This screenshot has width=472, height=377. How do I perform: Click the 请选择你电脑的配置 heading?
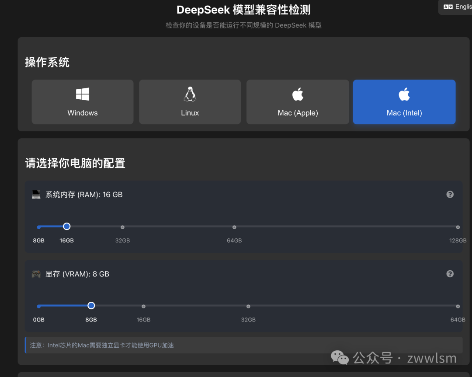pyautogui.click(x=75, y=163)
